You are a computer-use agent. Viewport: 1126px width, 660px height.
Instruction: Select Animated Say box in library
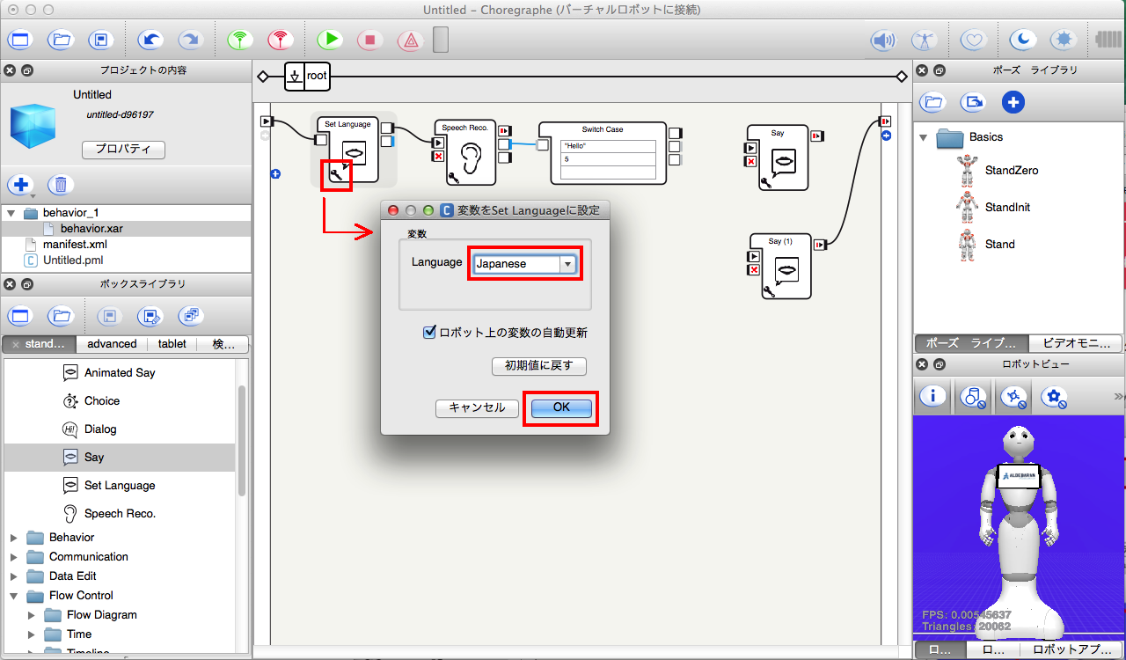pyautogui.click(x=120, y=373)
